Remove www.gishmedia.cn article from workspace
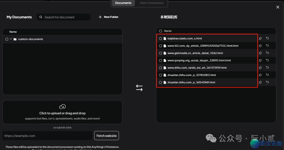 coord(267,53)
